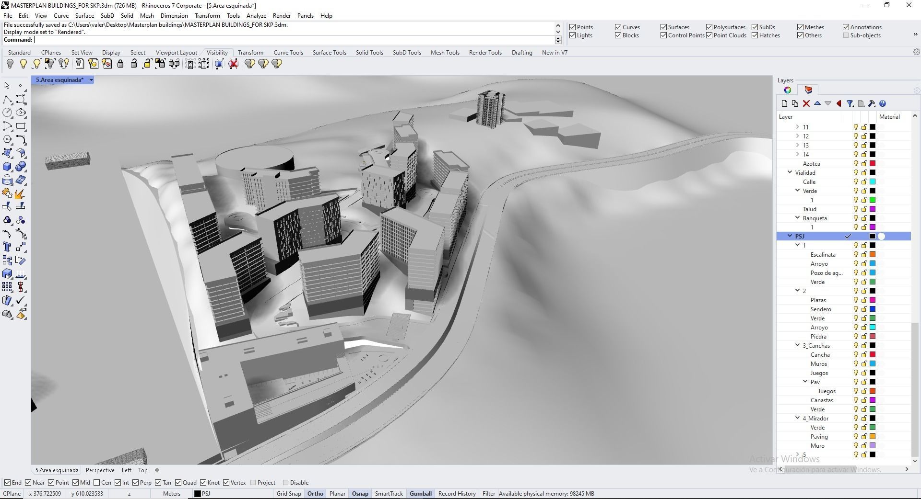This screenshot has width=921, height=499.
Task: Select the Polygon tool in left toolbar
Action: pyautogui.click(x=7, y=140)
